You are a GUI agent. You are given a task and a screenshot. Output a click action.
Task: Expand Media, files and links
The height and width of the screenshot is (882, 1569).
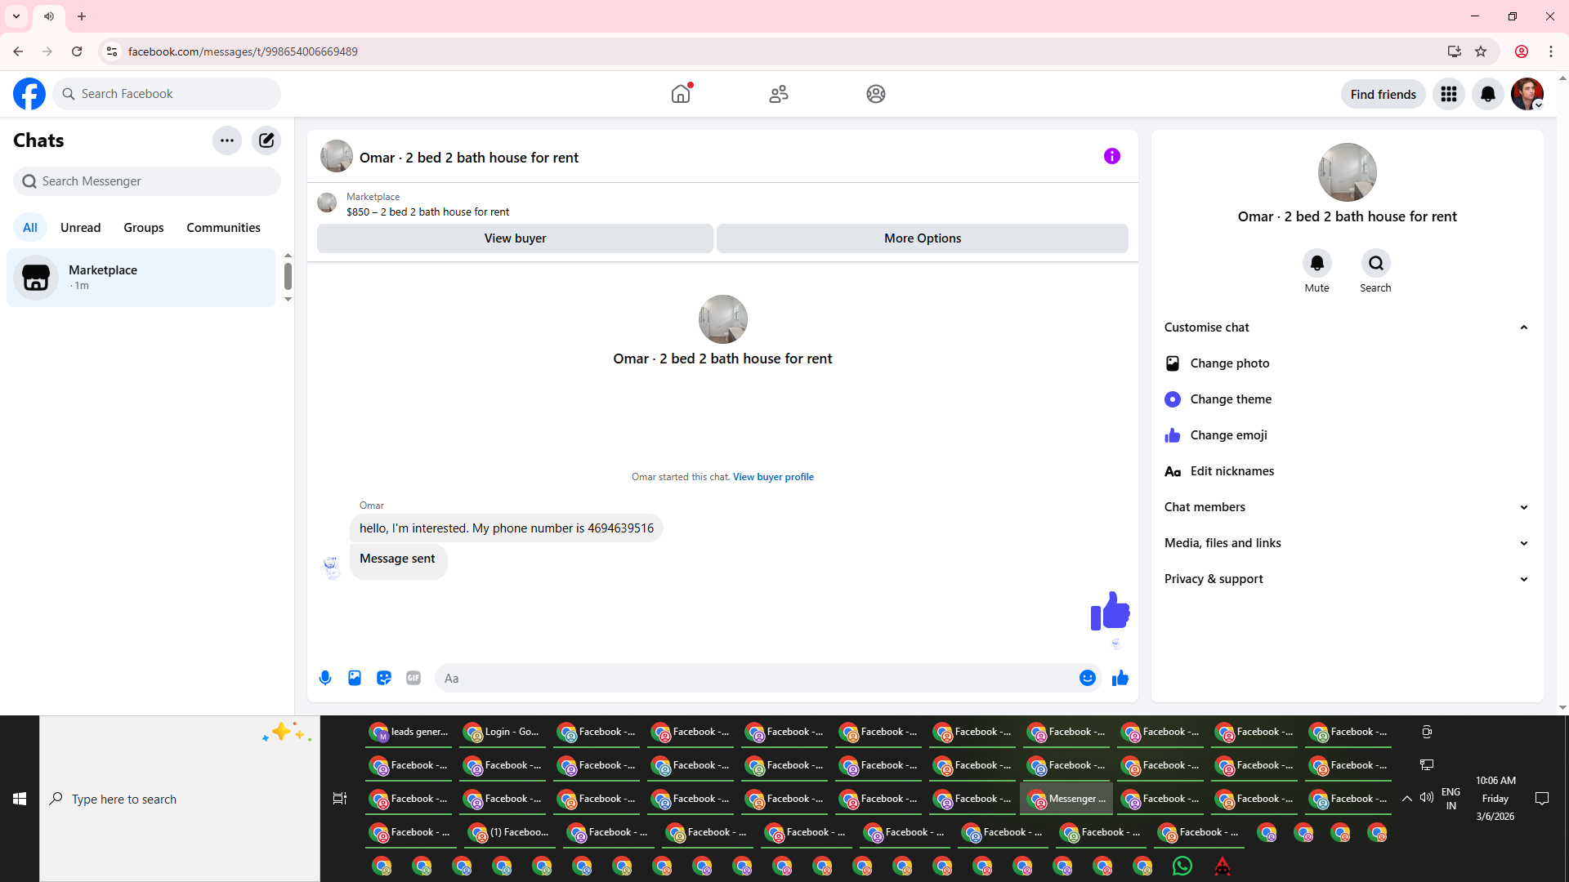click(1523, 543)
